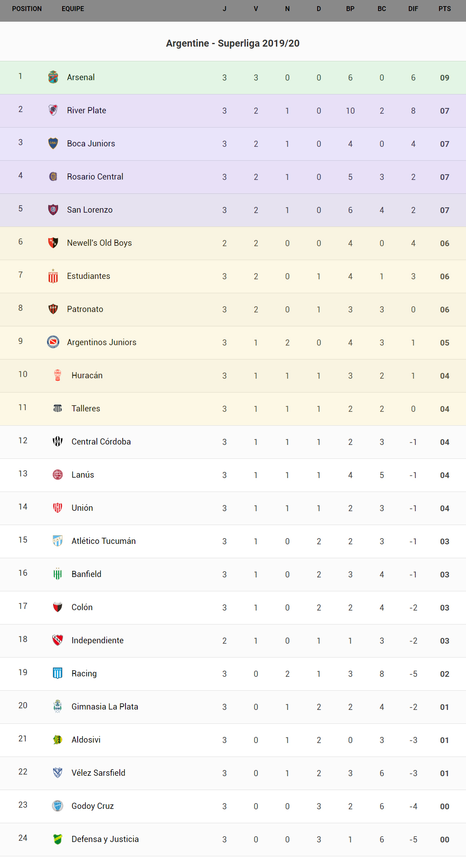
Task: Open the Newell's Old Boys team link
Action: 99,243
